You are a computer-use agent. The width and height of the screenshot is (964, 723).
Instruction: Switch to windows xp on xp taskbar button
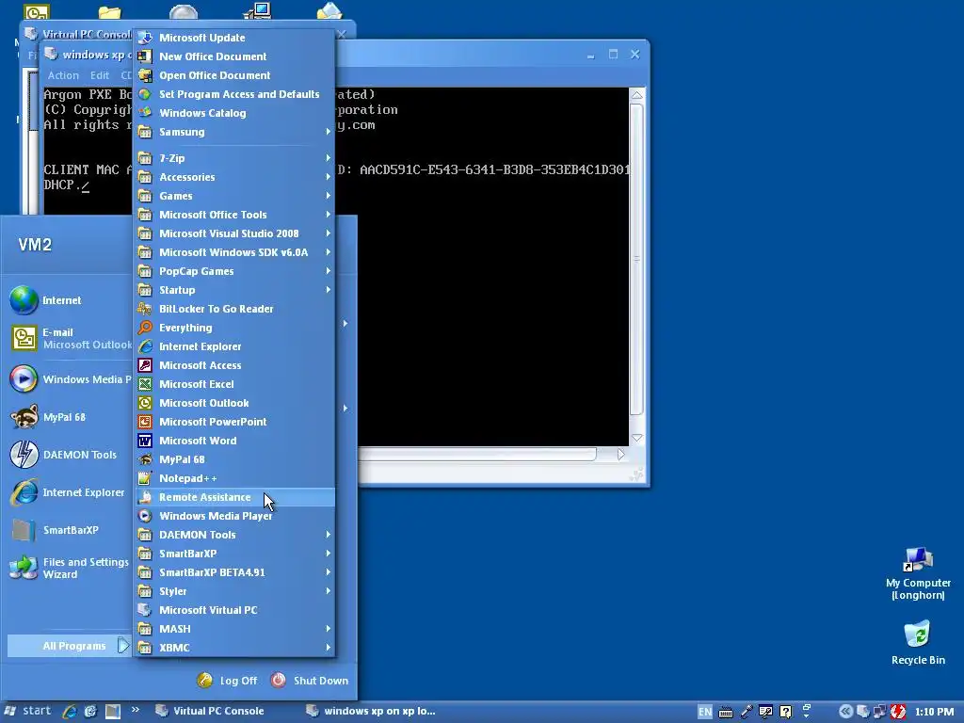click(372, 712)
